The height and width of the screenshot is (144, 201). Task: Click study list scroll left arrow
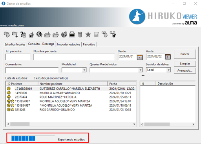pos(8,124)
